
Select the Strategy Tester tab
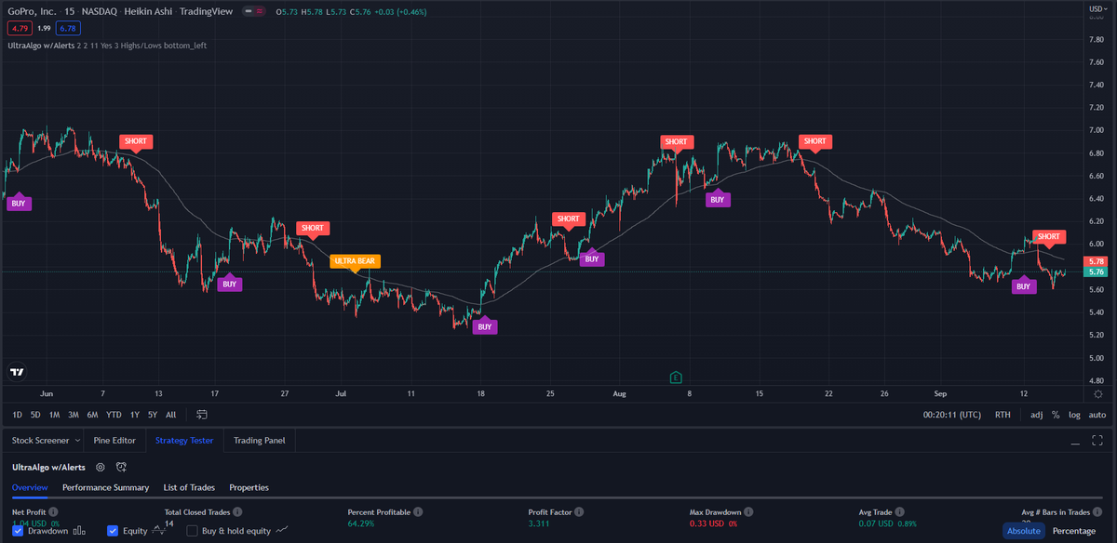184,441
